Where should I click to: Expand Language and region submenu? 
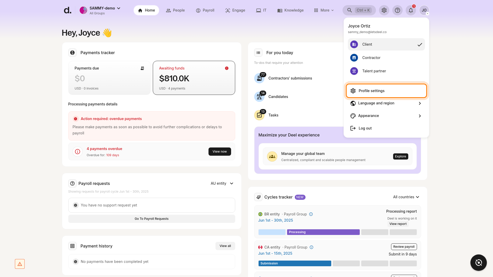(x=386, y=103)
